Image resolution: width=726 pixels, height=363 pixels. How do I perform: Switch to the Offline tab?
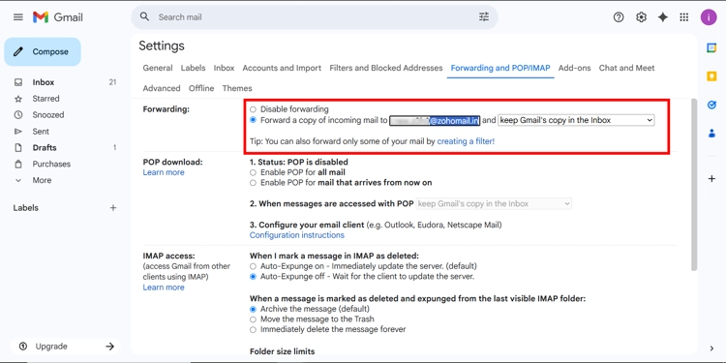(201, 88)
